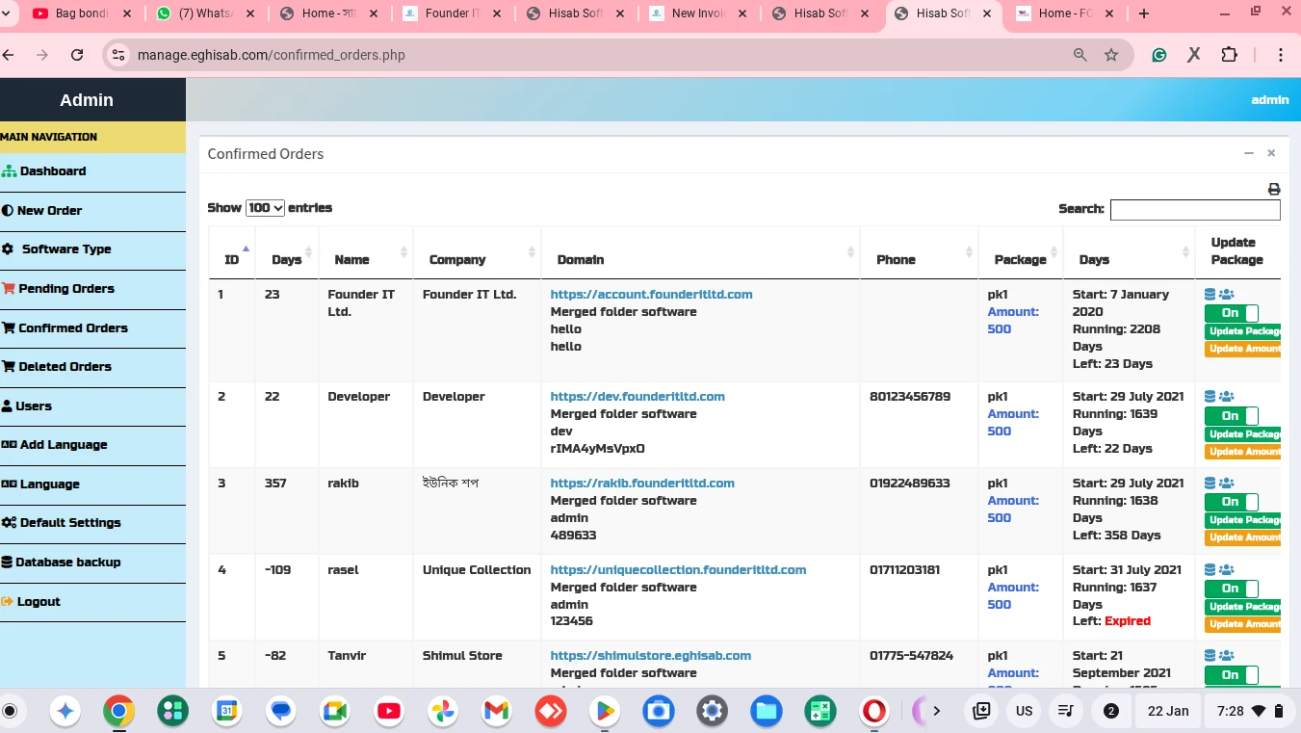Screen dimensions: 1301x733
Task: Click the users group icon in Developer row
Action: [1226, 397]
